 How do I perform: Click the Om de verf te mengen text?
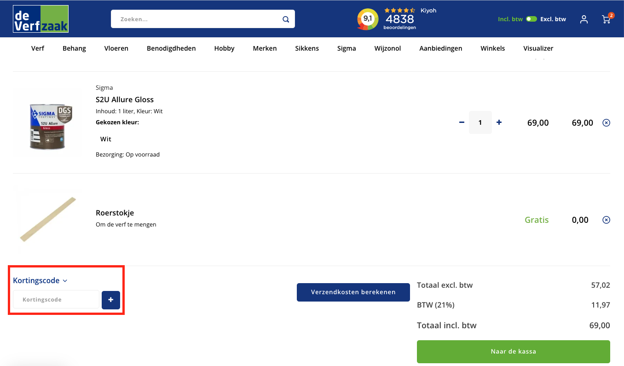(x=126, y=225)
